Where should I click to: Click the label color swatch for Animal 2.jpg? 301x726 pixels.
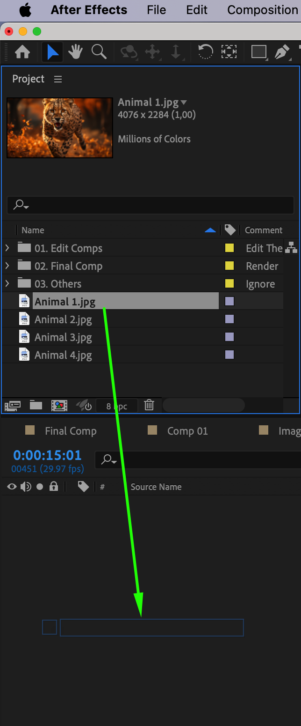pyautogui.click(x=229, y=319)
